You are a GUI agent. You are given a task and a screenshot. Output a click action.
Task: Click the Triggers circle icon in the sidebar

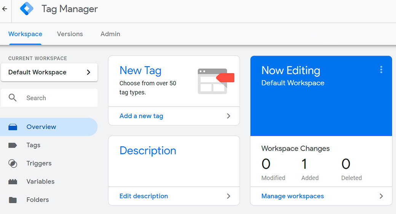[13, 163]
